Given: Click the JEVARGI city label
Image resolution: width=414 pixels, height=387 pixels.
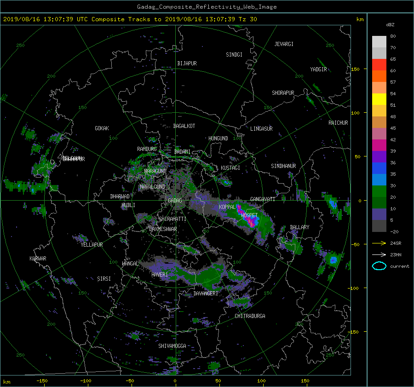Looking at the screenshot, I should tap(284, 44).
